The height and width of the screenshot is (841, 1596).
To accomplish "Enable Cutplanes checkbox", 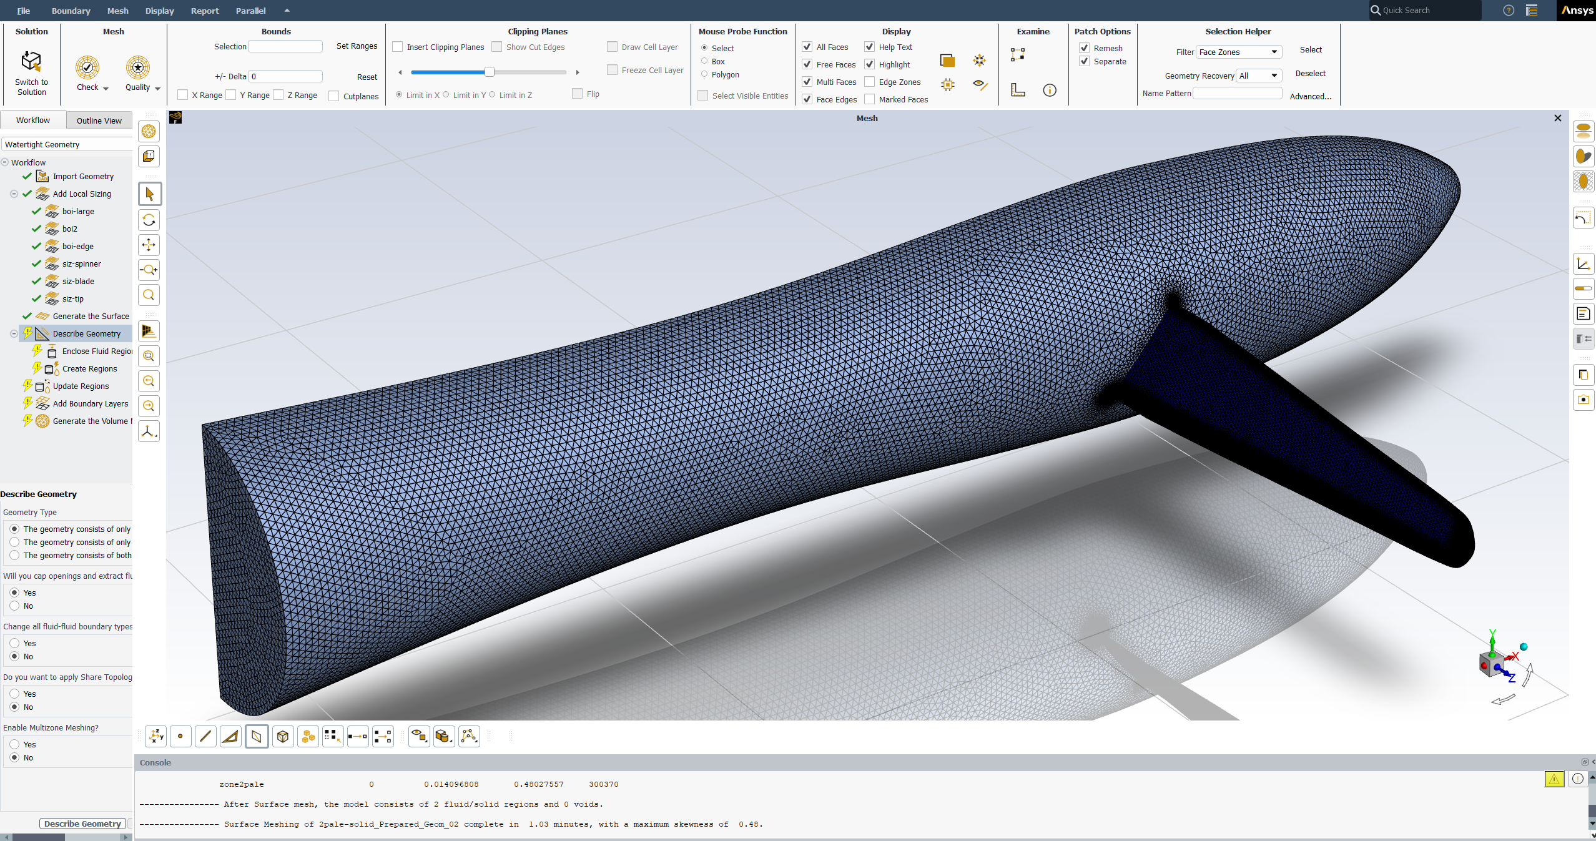I will tap(334, 96).
